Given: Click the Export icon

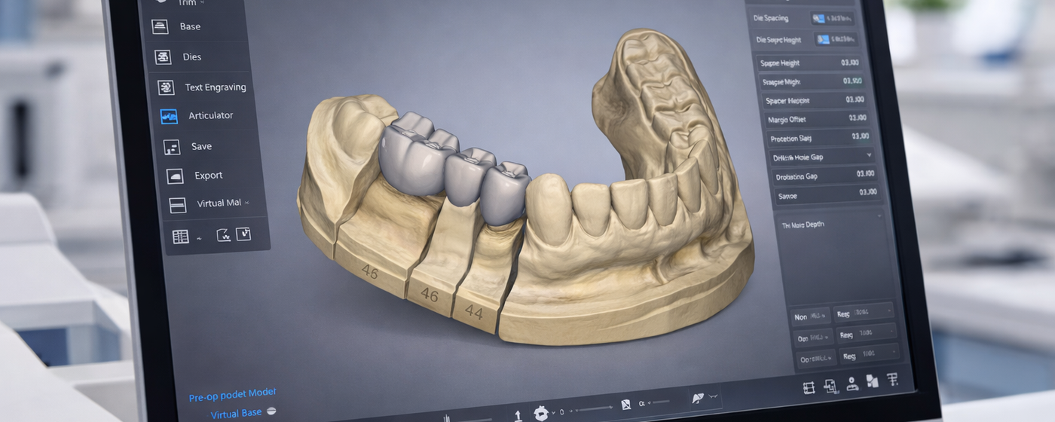Looking at the screenshot, I should (x=175, y=176).
